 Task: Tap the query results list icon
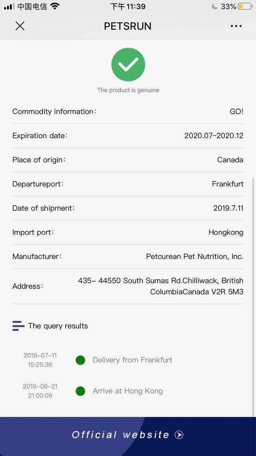18,326
